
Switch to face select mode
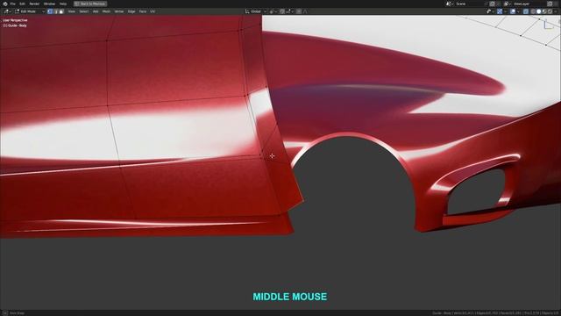tap(61, 11)
